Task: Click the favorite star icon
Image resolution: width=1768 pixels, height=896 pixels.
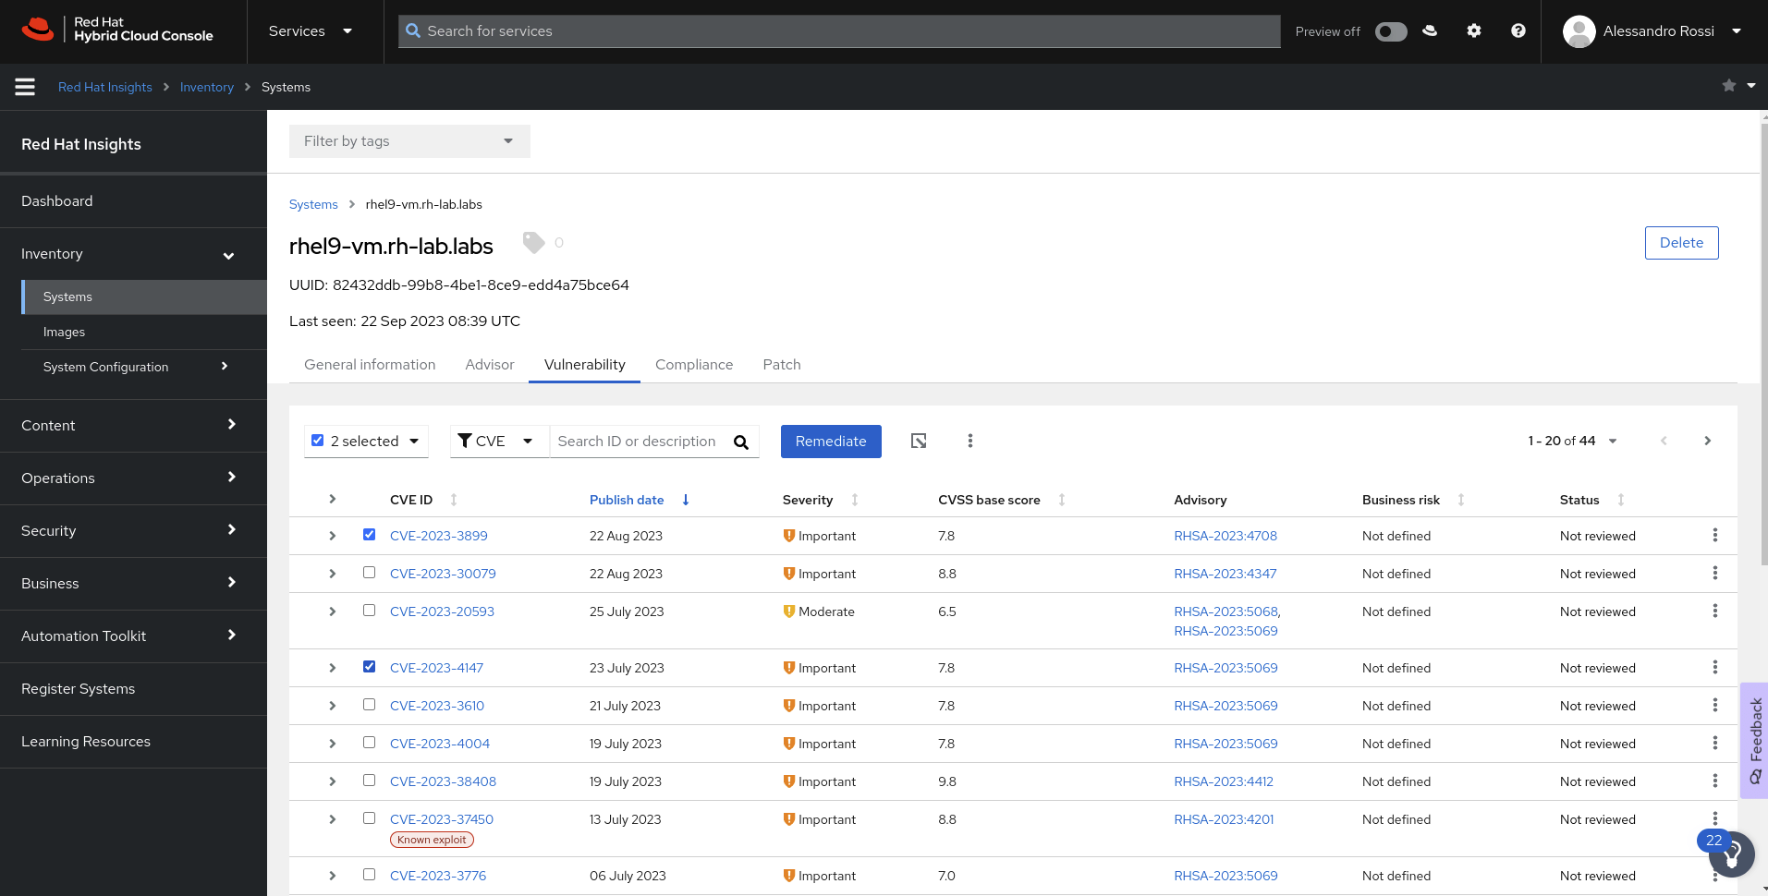Action: (x=1728, y=86)
